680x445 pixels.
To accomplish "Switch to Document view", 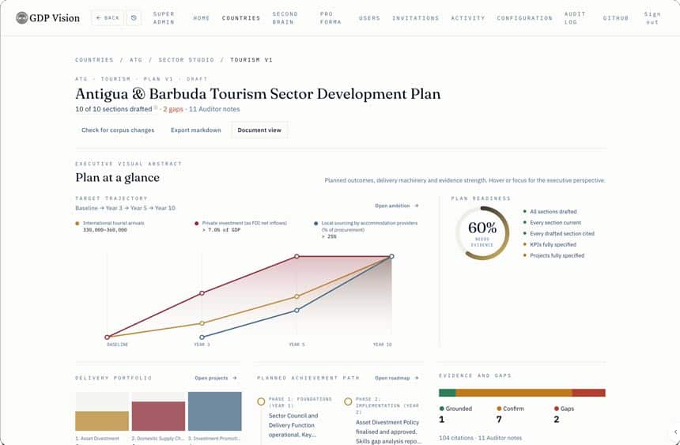I will tap(259, 130).
